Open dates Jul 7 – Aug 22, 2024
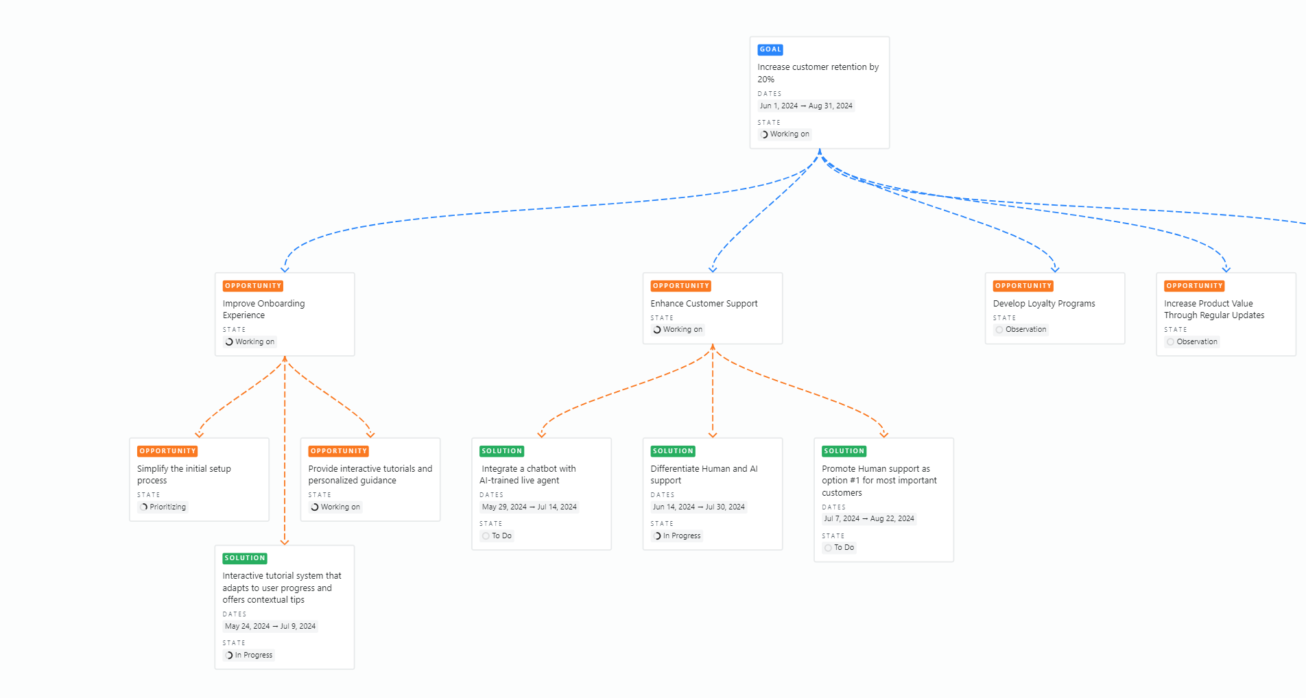 point(868,519)
